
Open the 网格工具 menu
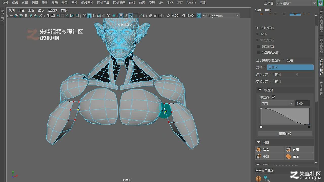coord(103,3)
